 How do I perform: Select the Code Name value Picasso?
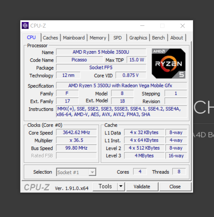(80, 60)
